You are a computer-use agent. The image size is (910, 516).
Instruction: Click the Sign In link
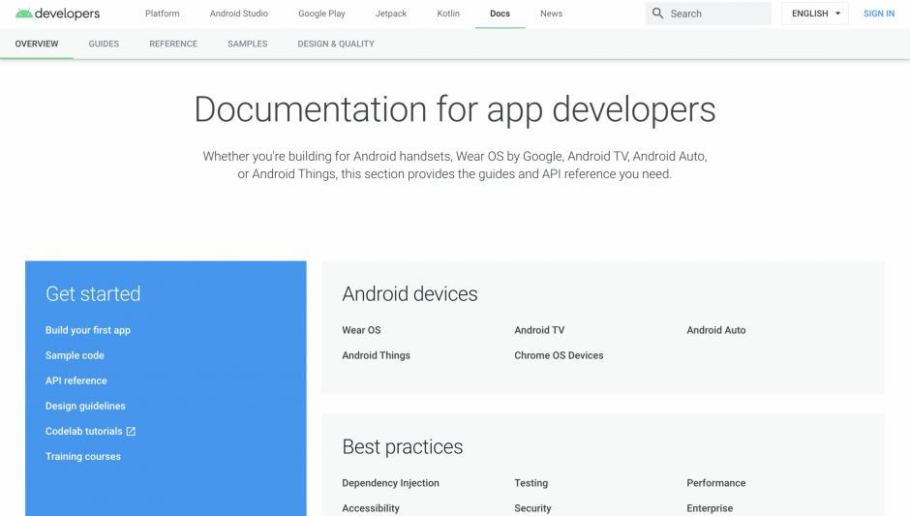(x=879, y=14)
